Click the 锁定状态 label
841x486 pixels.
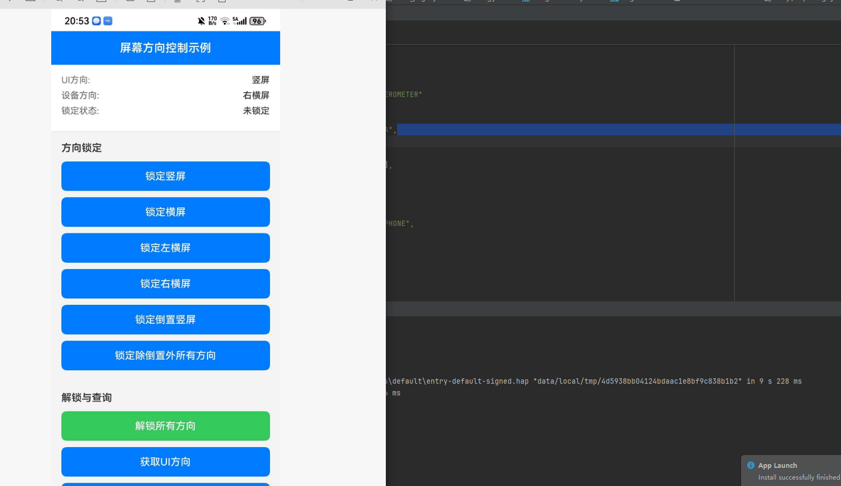click(x=80, y=111)
